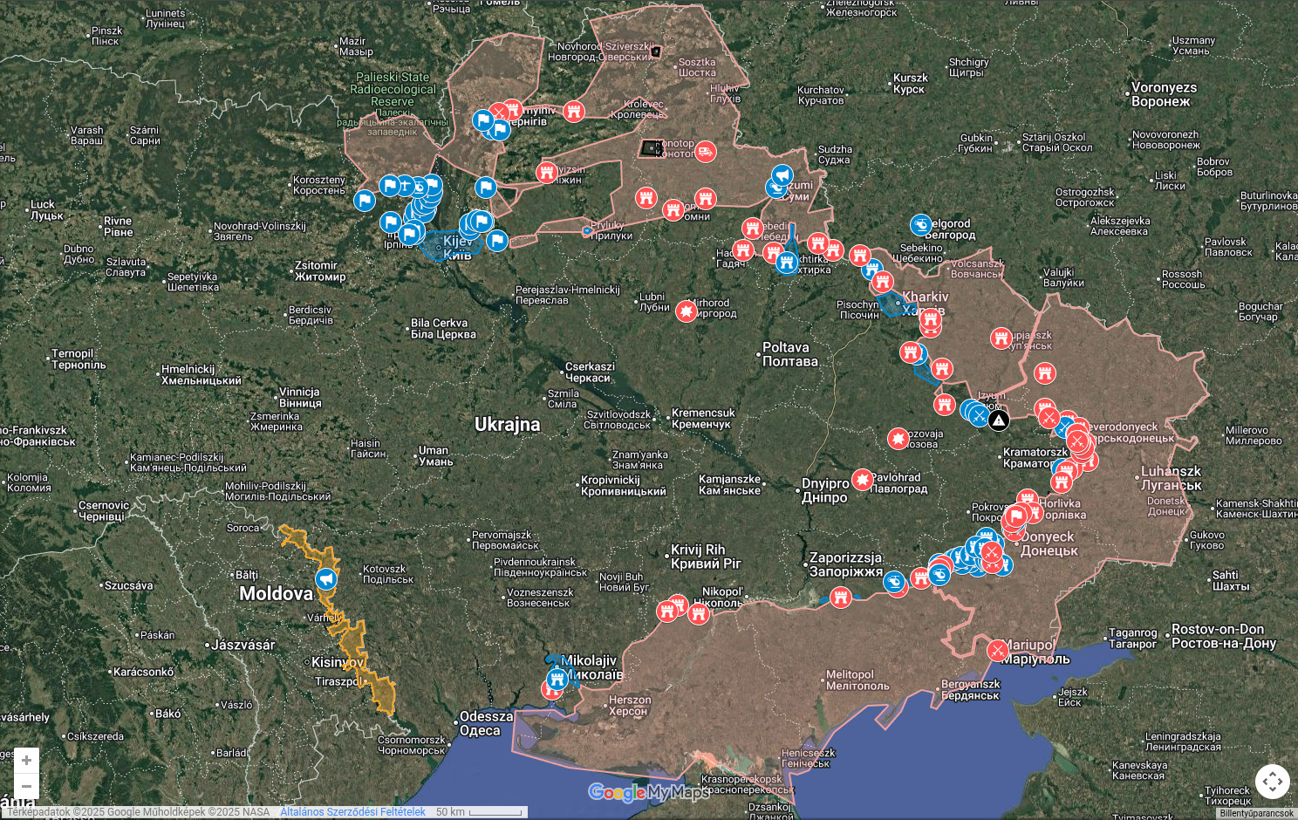Open the fullscreen map view button
The image size is (1298, 820).
[x=1272, y=782]
